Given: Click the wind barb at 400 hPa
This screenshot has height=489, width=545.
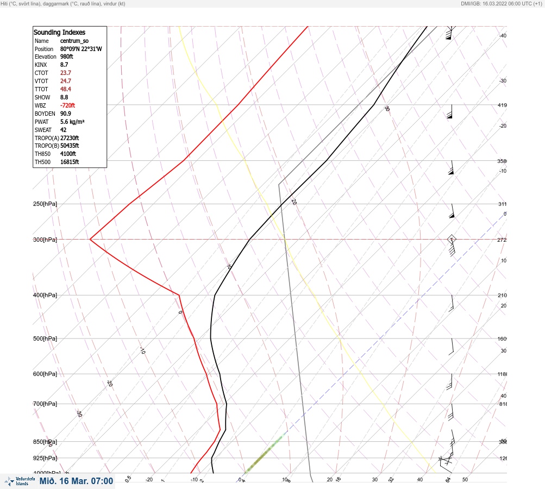Looking at the screenshot, I should click(452, 303).
